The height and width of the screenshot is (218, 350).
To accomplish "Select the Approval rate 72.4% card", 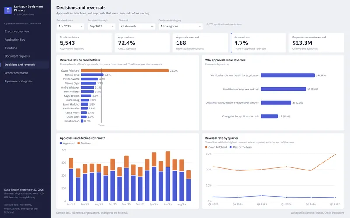I will coord(142,43).
